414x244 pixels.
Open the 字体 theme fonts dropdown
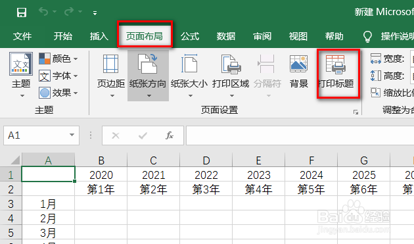tap(58, 76)
